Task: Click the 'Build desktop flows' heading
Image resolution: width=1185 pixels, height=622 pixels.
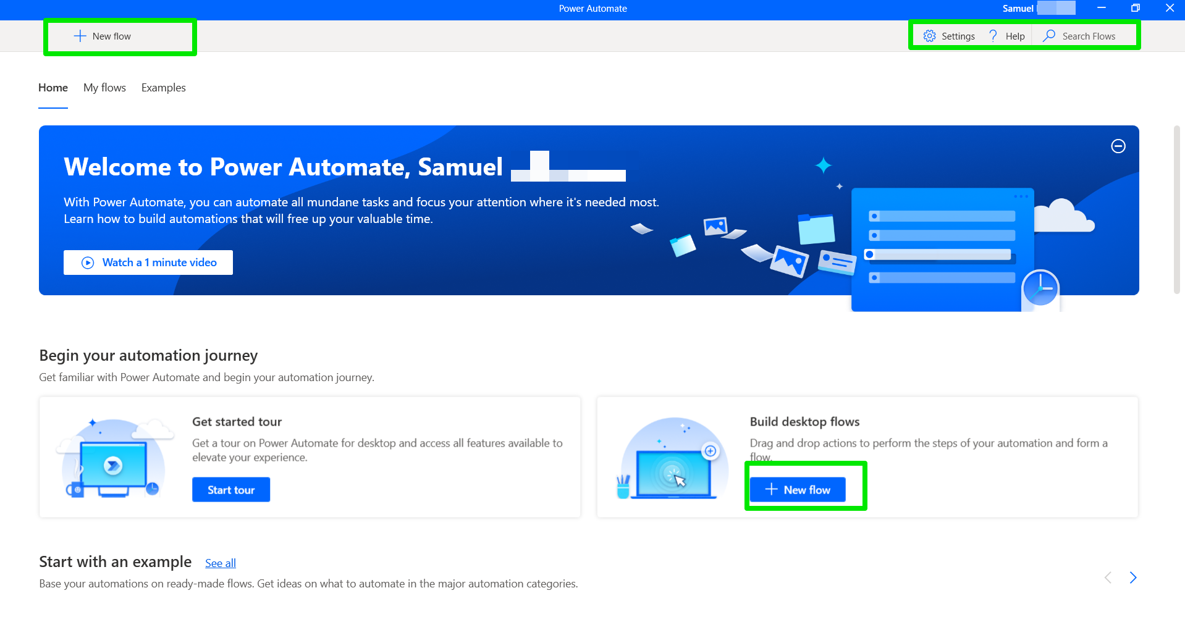Action: point(804,422)
